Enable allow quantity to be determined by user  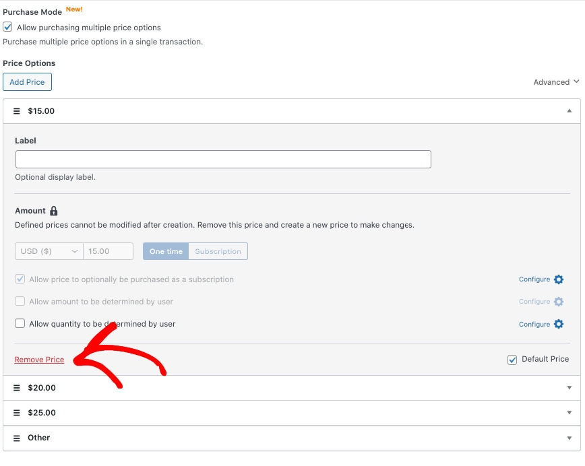coord(20,323)
